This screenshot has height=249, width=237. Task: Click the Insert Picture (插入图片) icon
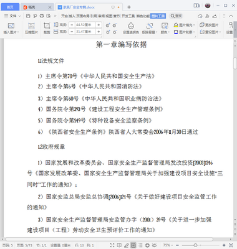(x=11, y=26)
